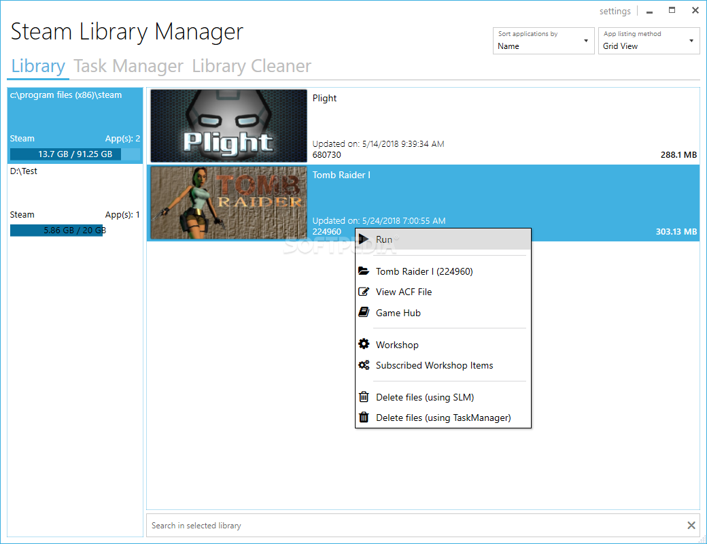Choose Run from the context menu
The image size is (707, 544).
[443, 239]
